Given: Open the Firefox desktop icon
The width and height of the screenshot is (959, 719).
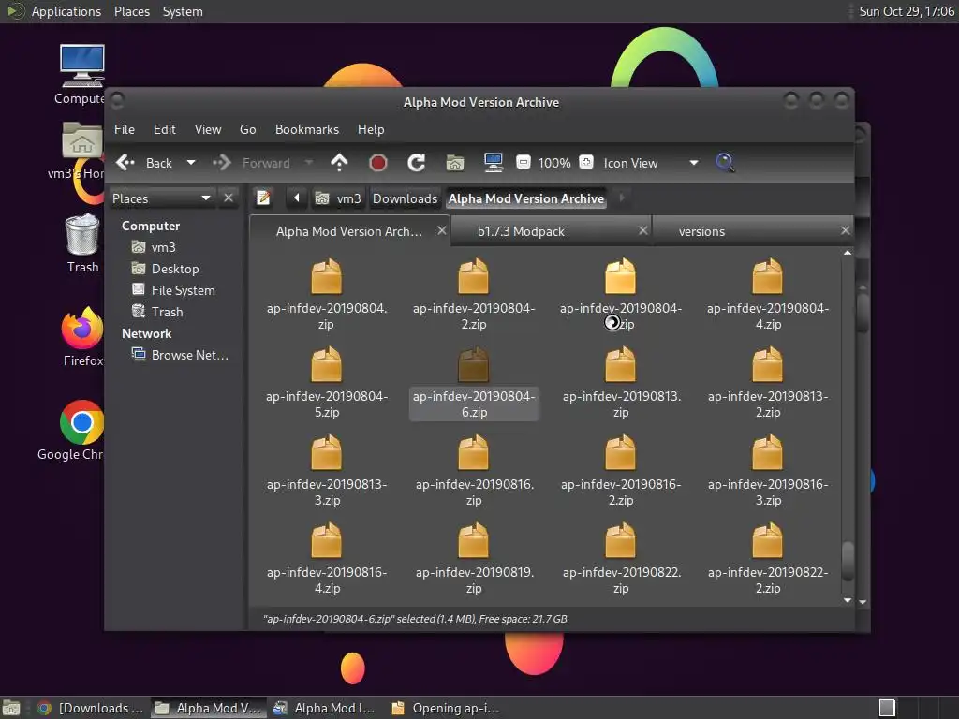Looking at the screenshot, I should 82,337.
